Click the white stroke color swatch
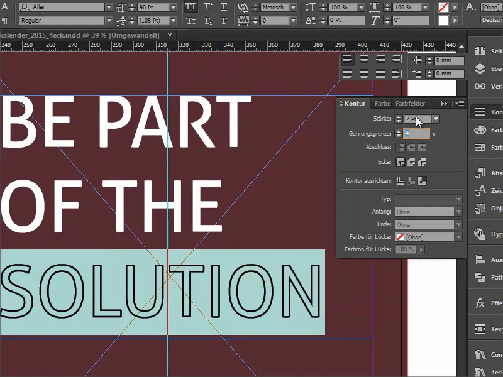Screen dimensions: 503x377 pyautogui.click(x=443, y=21)
